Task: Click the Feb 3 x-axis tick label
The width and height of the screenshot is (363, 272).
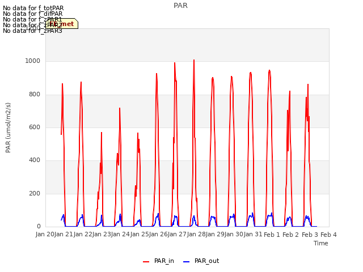Action: [x=310, y=235]
